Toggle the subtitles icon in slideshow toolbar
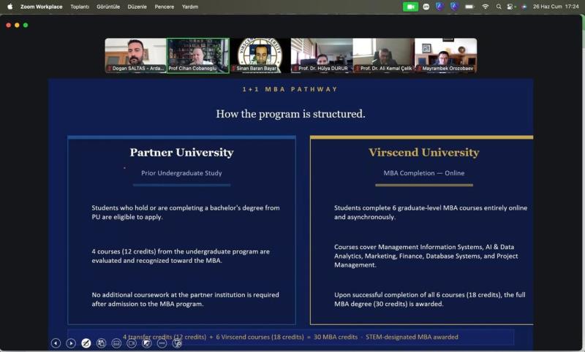585x352 pixels. click(116, 343)
